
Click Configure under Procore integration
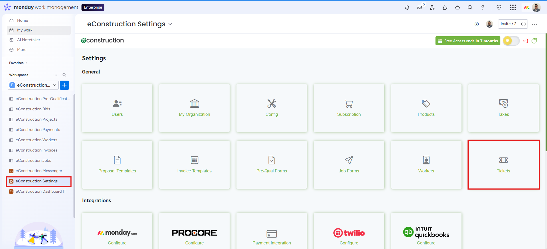click(x=194, y=243)
